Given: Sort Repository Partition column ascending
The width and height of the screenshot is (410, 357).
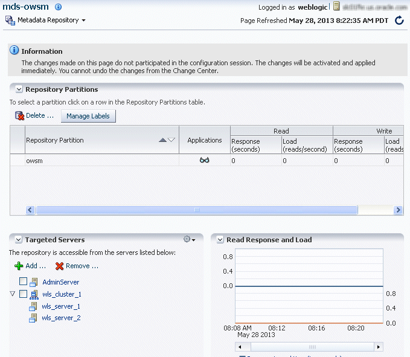Looking at the screenshot, I should tap(162, 140).
